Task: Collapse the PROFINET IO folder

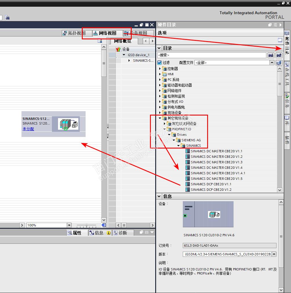Action: pos(165,129)
